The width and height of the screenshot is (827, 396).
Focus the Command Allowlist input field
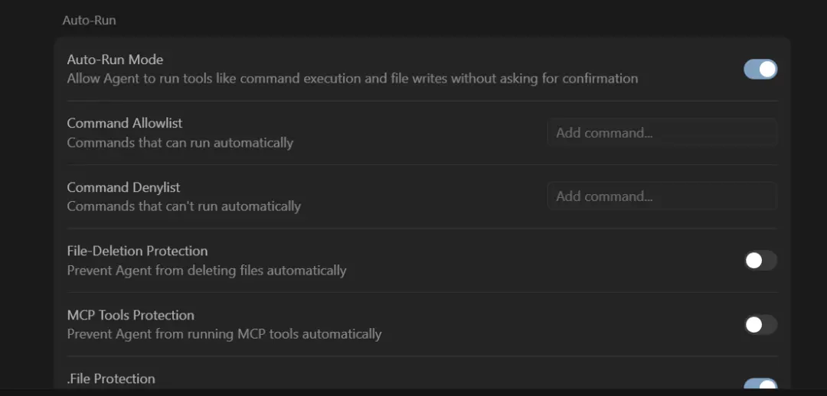[x=662, y=133]
